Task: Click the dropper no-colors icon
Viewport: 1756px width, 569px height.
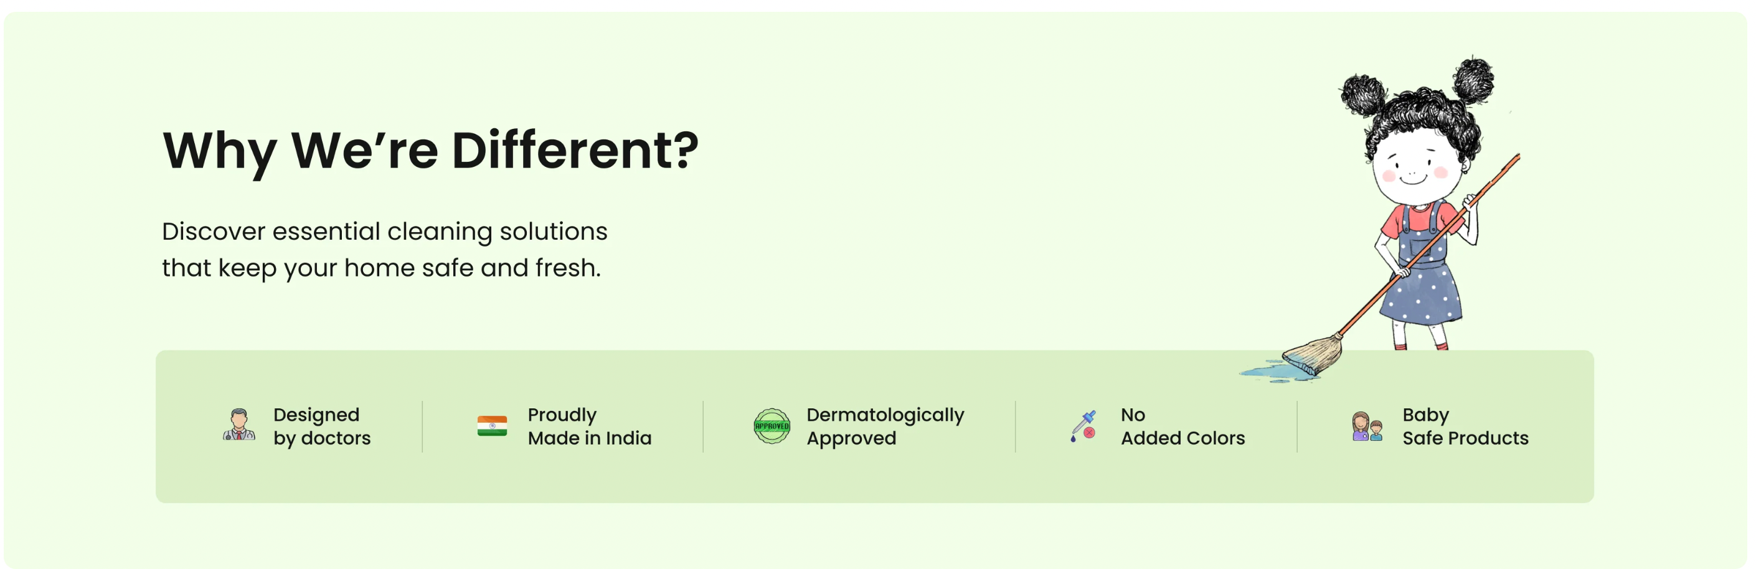Action: tap(1082, 426)
